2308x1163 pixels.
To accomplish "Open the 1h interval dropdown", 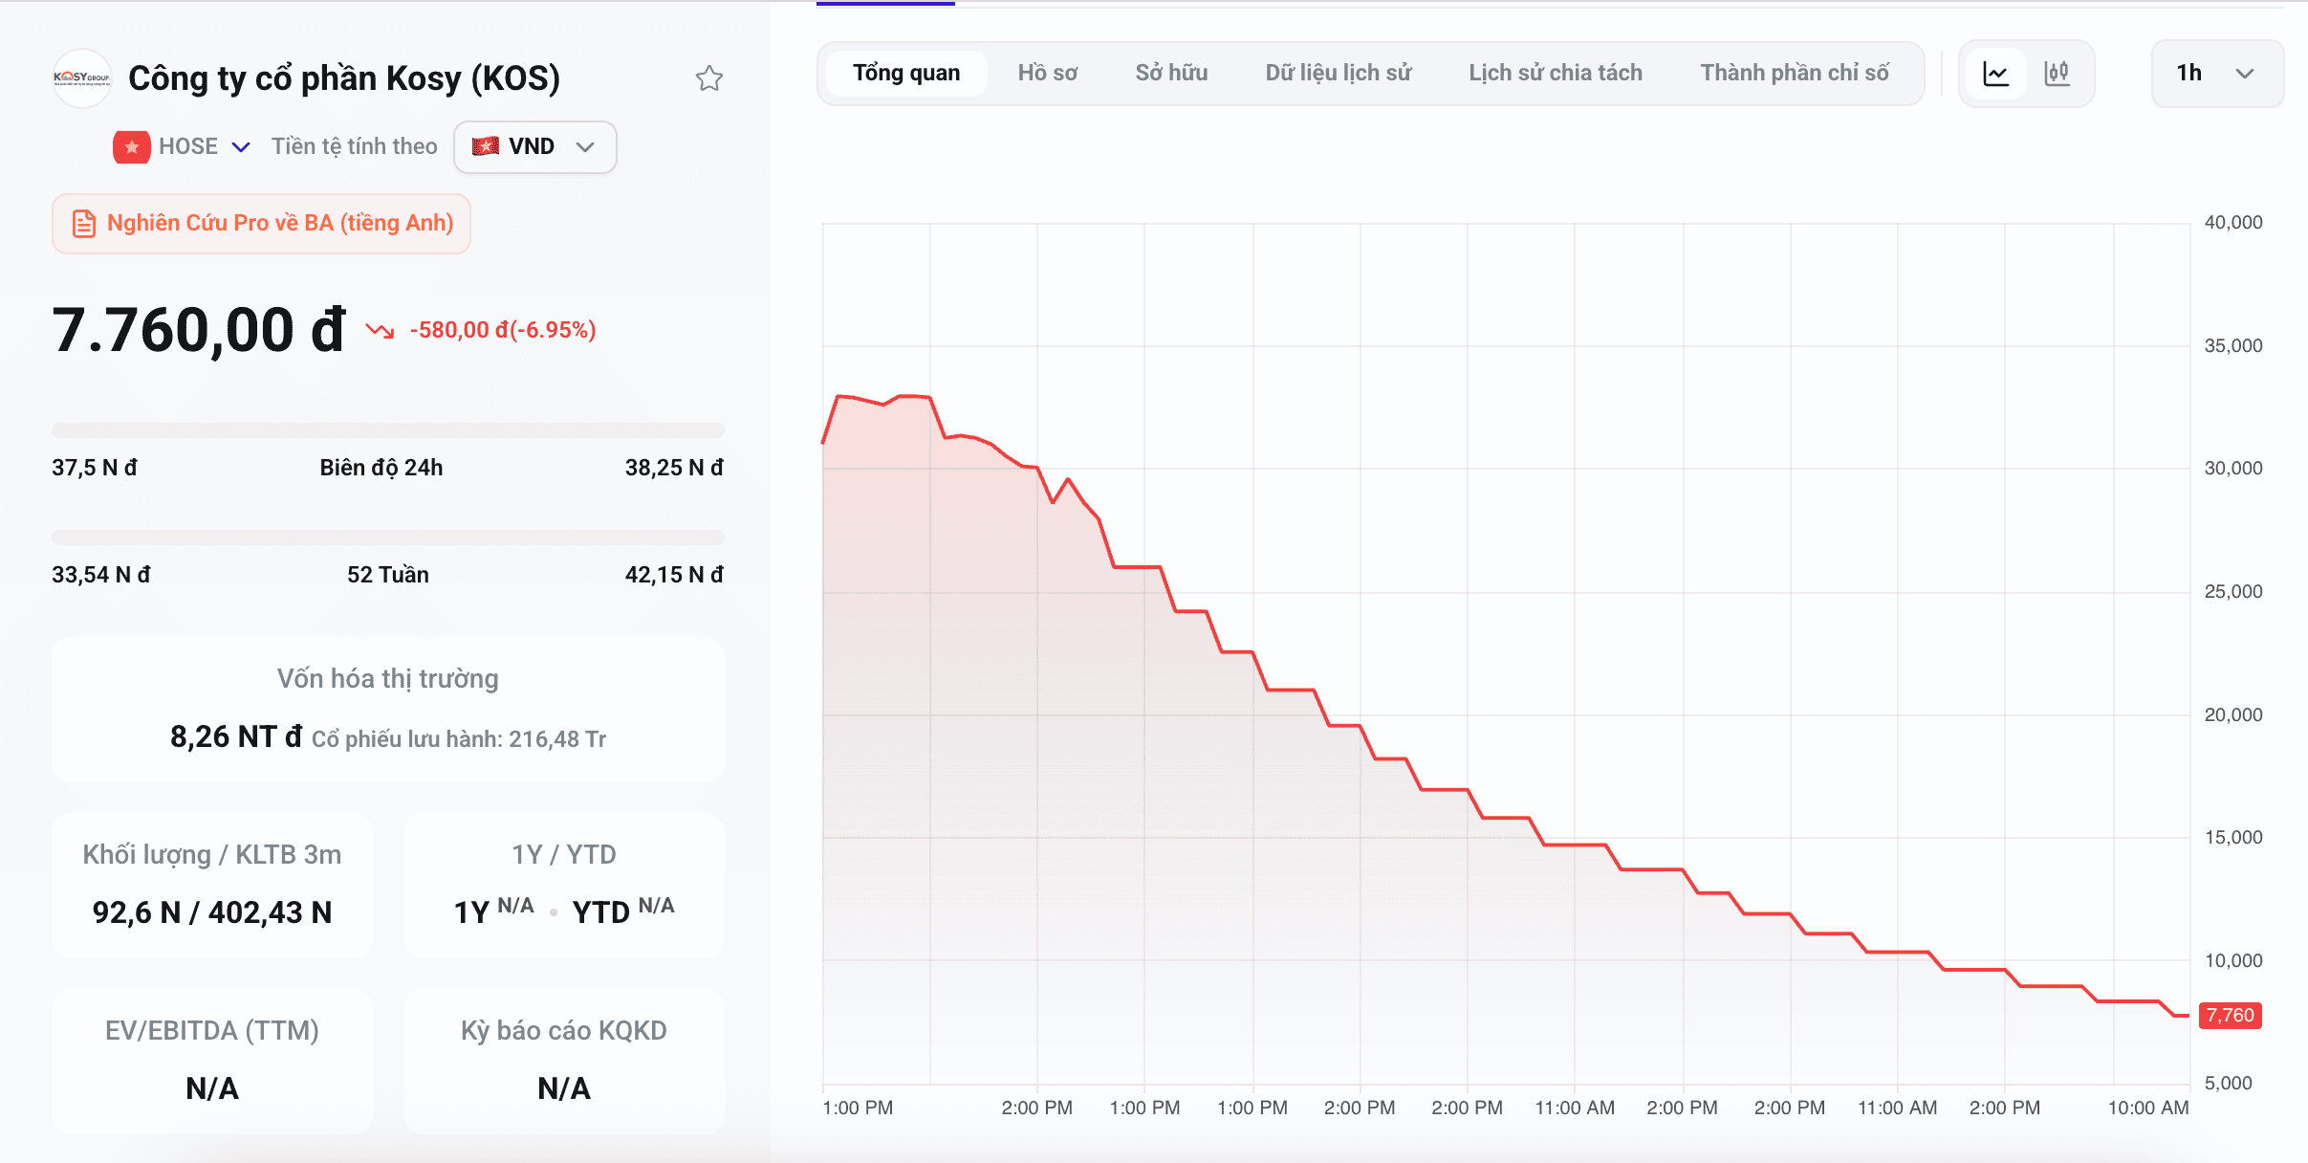I will pos(2217,74).
